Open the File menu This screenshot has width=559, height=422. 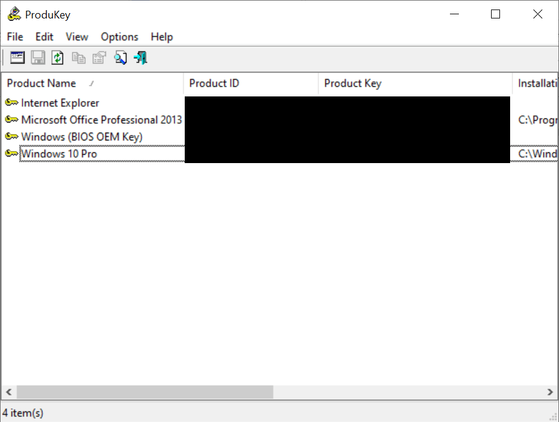(15, 37)
